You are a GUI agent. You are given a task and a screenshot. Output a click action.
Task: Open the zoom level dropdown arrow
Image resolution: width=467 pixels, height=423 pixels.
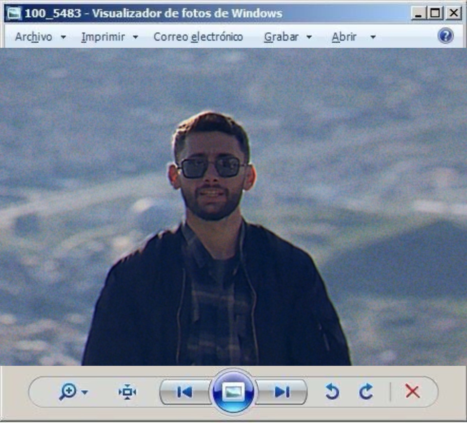pyautogui.click(x=85, y=392)
